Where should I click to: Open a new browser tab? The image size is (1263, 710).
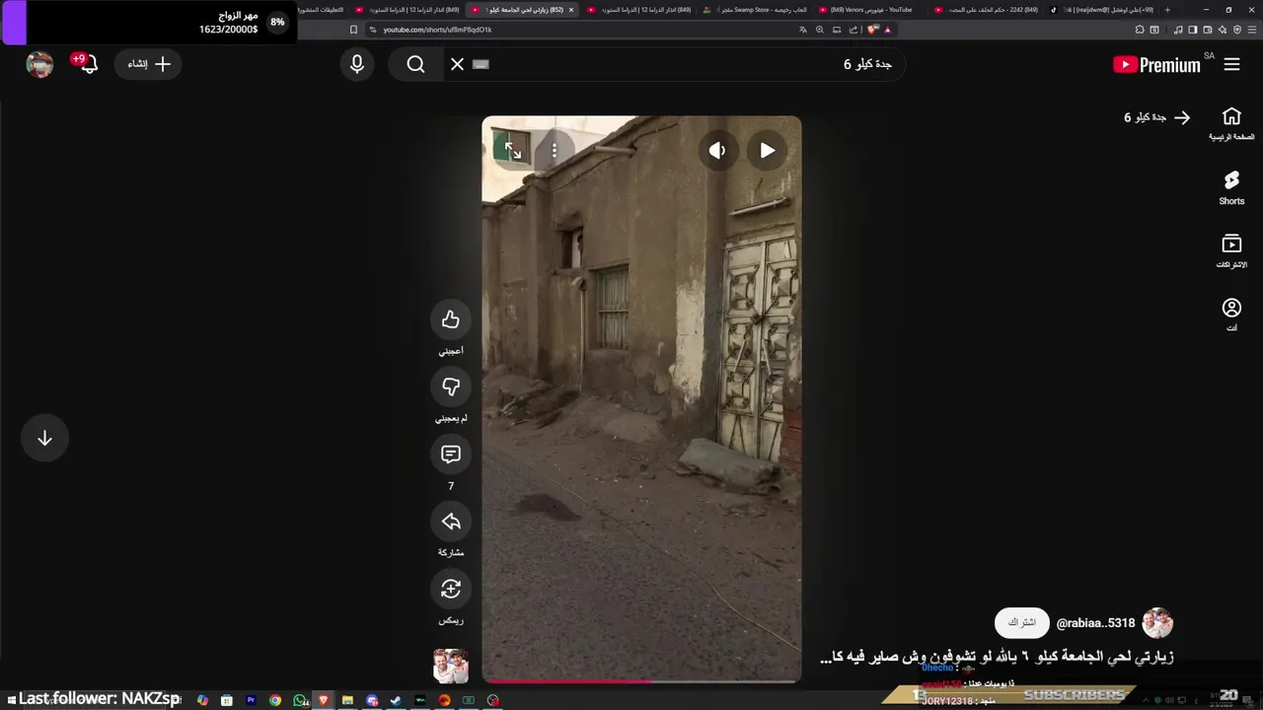click(1167, 10)
